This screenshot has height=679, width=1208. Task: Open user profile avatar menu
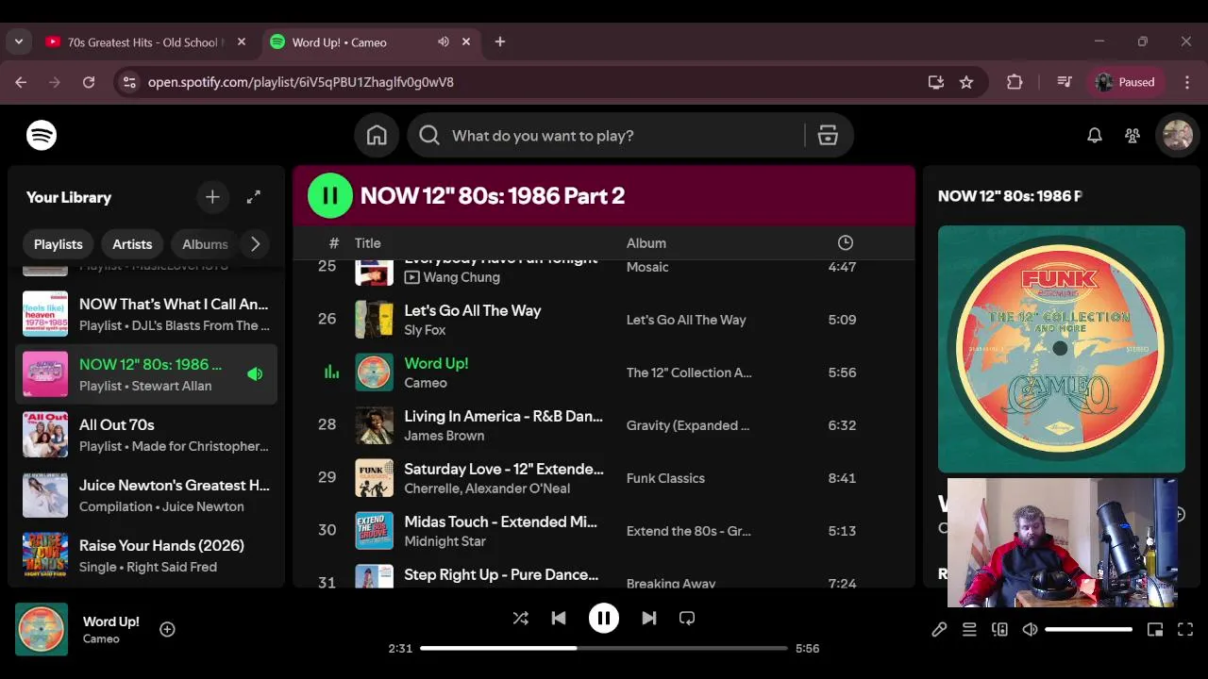click(1178, 136)
